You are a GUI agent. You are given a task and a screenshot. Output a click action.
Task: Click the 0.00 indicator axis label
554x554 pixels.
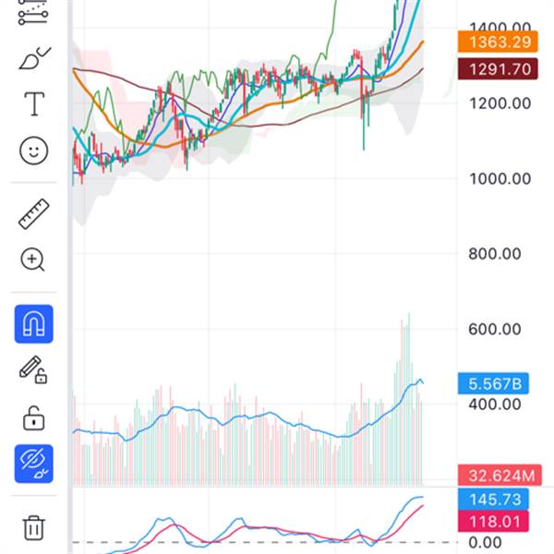point(485,542)
